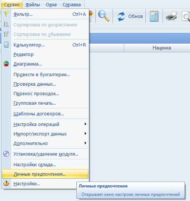Screen dimensions: 190x201
Task: Click the disc icon for module installation
Action: coord(6,154)
